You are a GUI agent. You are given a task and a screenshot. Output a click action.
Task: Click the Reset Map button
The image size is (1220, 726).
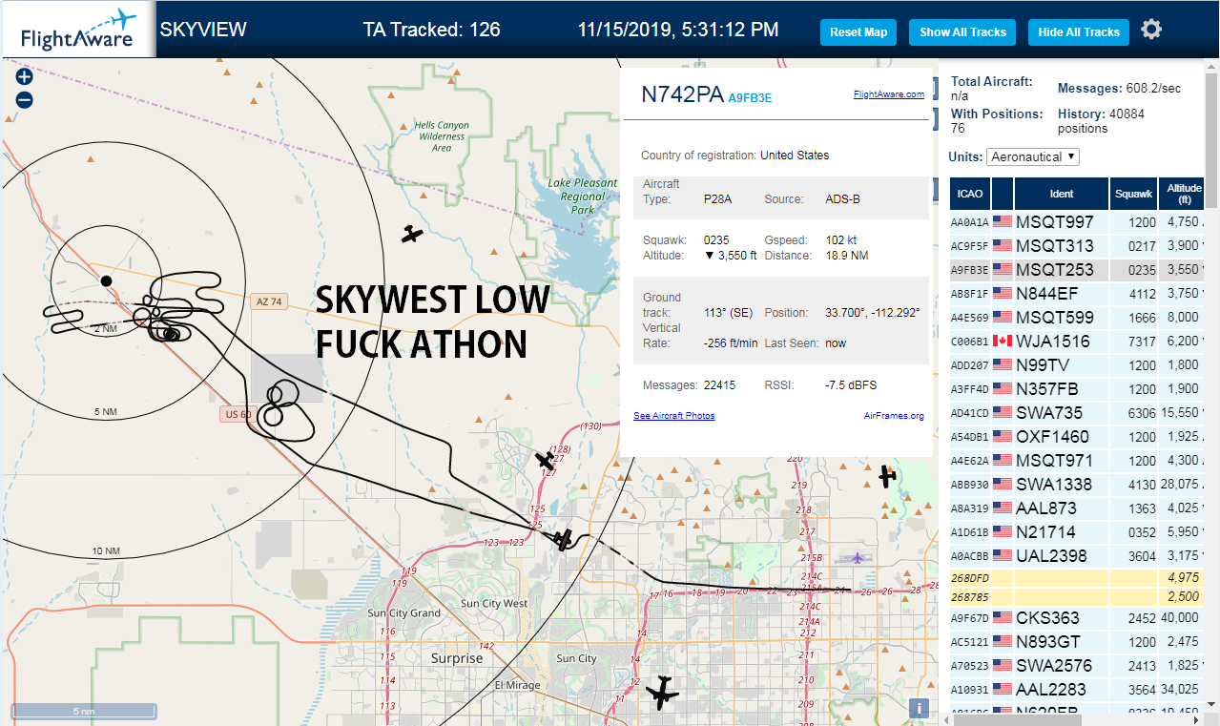point(858,31)
